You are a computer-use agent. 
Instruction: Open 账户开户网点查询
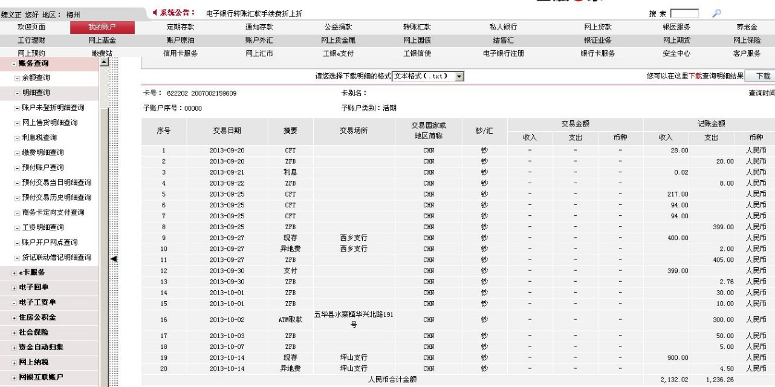click(x=50, y=242)
